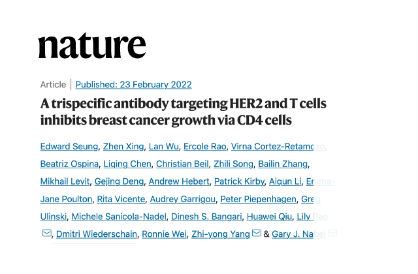Click Patrick Kirby author link
Image resolution: width=418 pixels, height=274 pixels.
(239, 181)
